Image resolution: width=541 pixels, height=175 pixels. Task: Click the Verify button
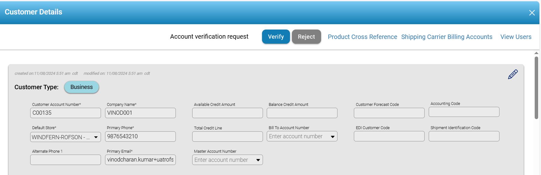click(x=276, y=37)
